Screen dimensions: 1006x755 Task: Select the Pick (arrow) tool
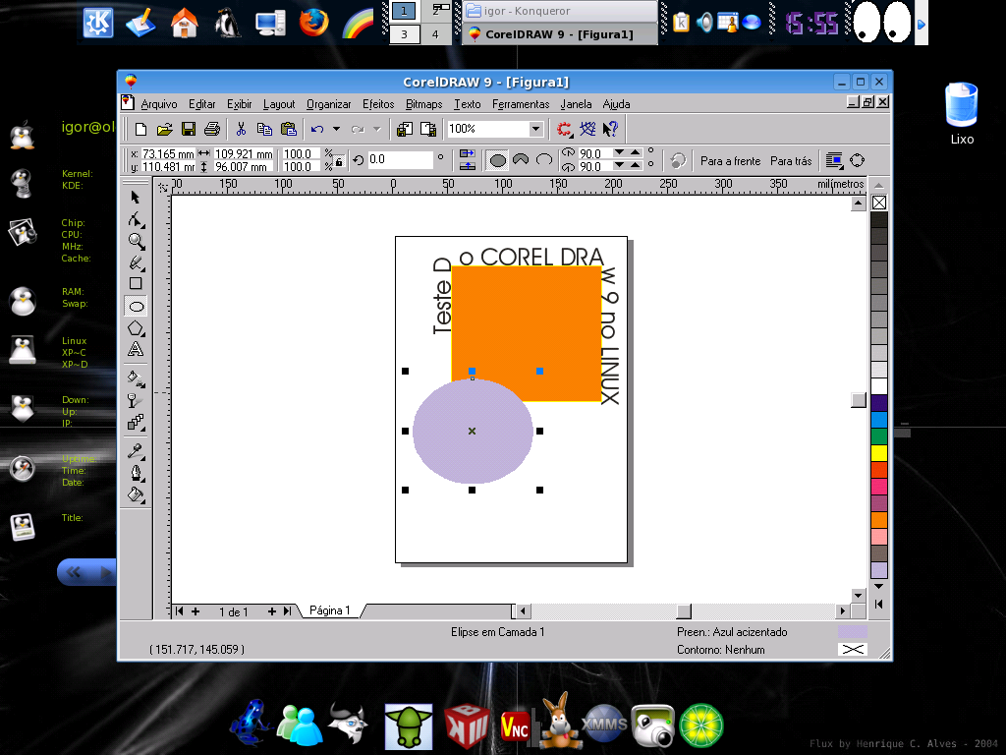[136, 197]
